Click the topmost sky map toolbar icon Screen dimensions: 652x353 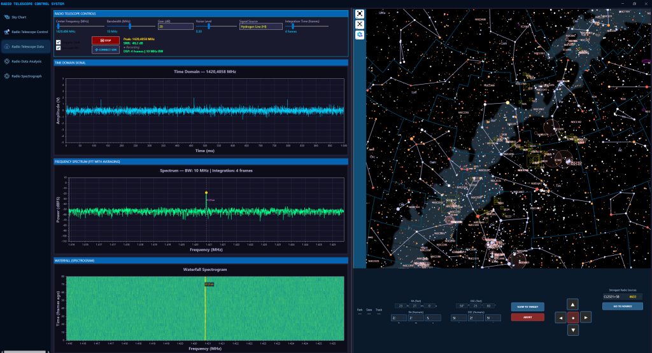(x=360, y=13)
